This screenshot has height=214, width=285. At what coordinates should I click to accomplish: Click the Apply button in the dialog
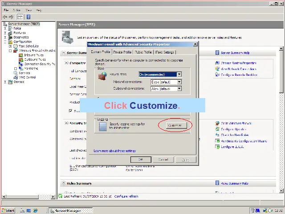pyautogui.click(x=186, y=160)
